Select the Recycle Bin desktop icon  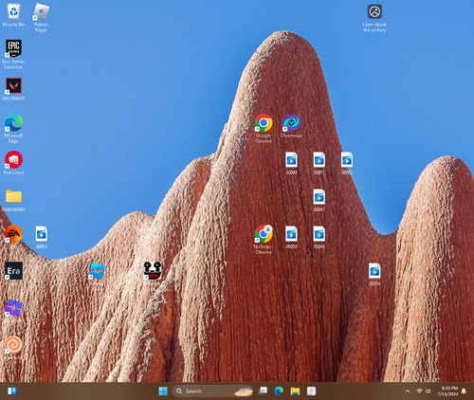pos(13,15)
